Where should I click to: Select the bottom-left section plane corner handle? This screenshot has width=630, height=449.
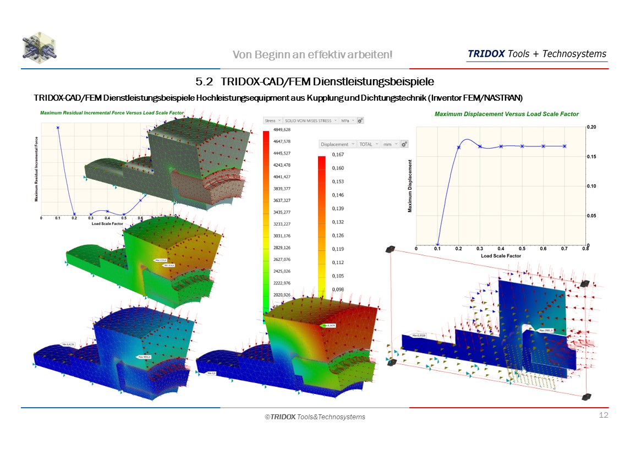(x=391, y=363)
